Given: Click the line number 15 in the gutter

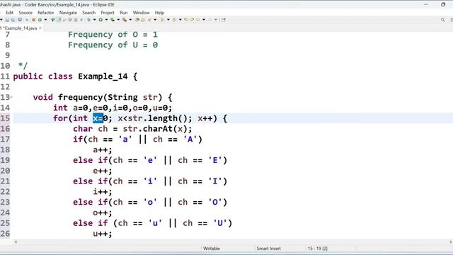Looking at the screenshot, I should click(5, 118).
